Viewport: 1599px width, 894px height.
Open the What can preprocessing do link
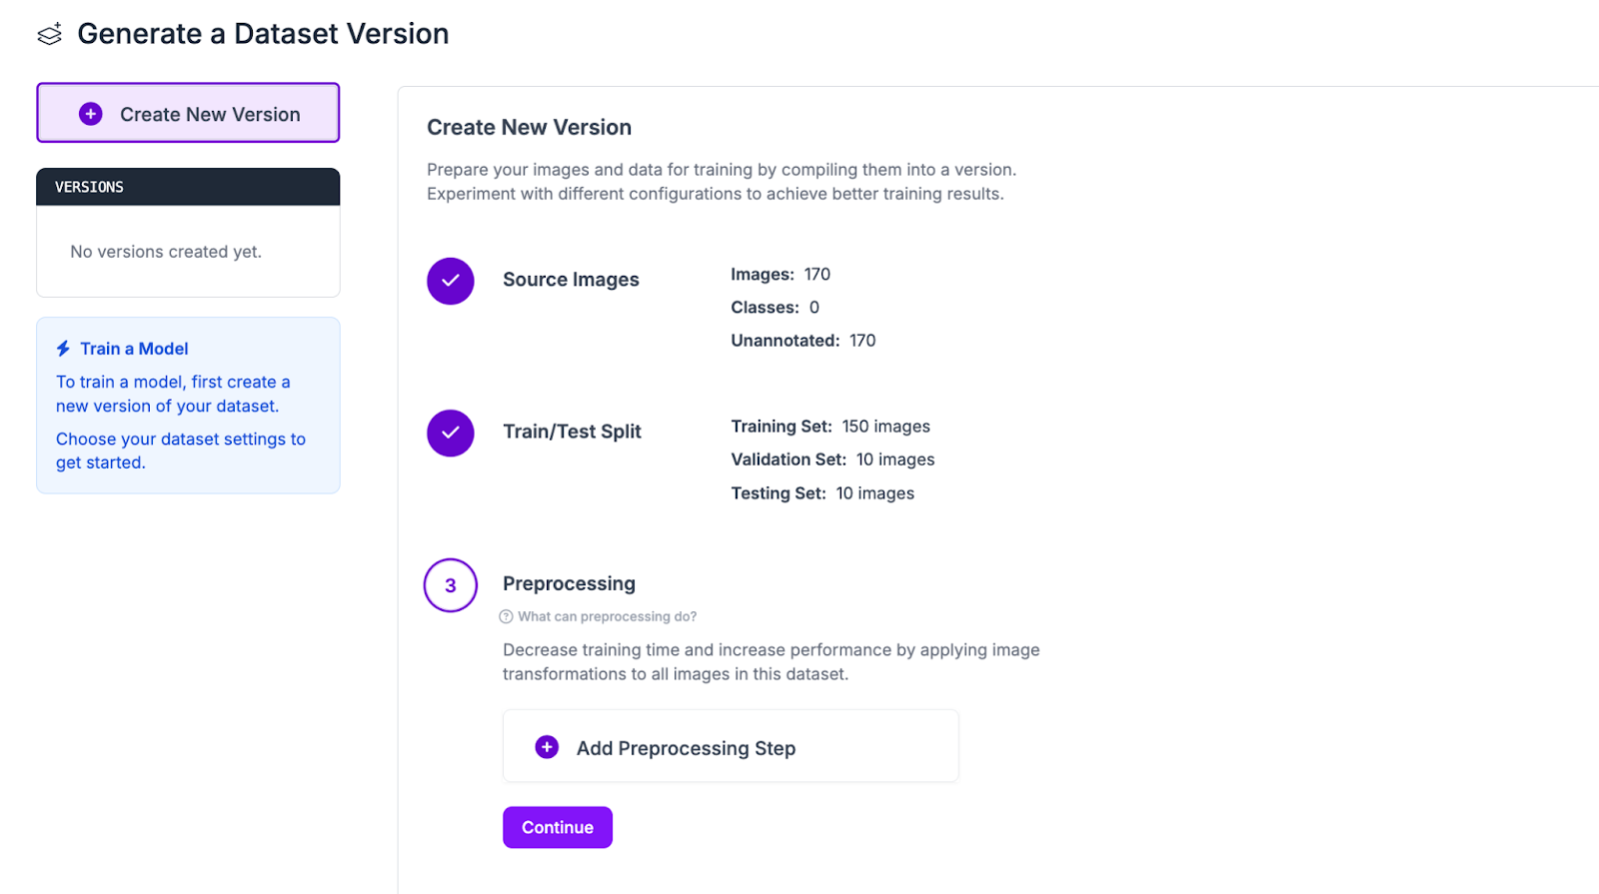tap(607, 616)
